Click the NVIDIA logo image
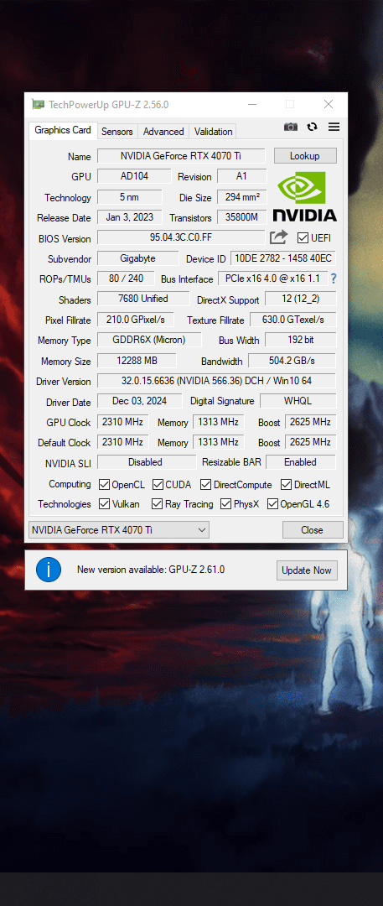Screen dimensions: 383x906 click(304, 196)
